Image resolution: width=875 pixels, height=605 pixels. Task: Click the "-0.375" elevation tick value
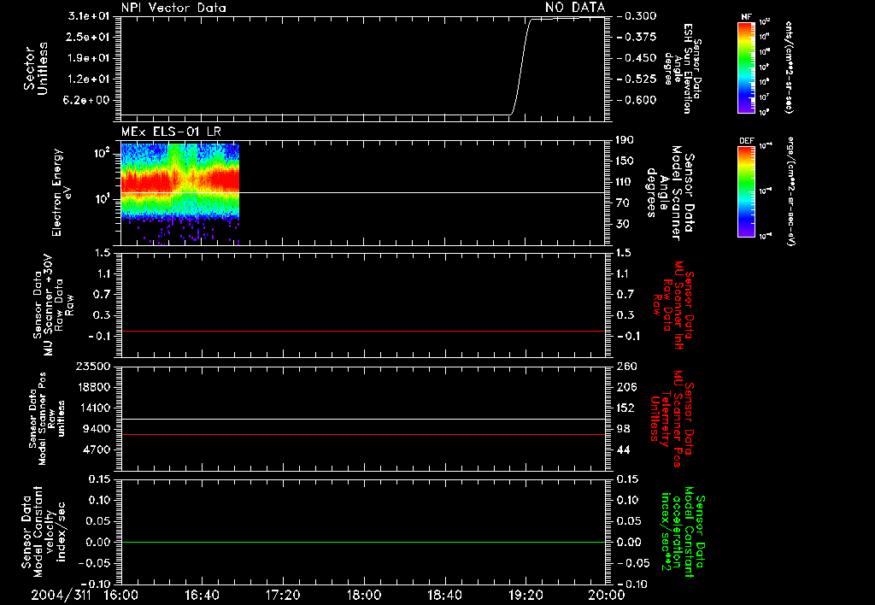pos(637,37)
